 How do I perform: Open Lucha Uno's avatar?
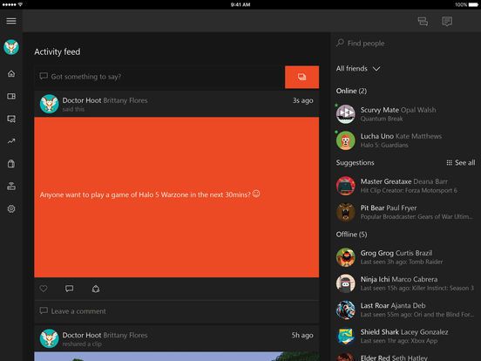coord(346,140)
